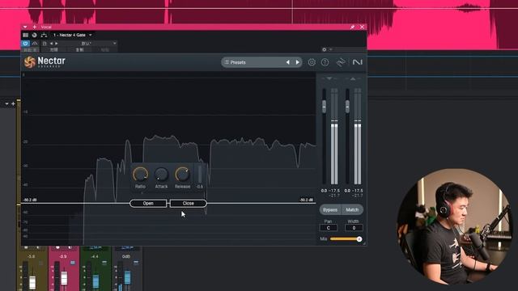Click the plugin grid view icon
This screenshot has width=518, height=291.
[25, 35]
